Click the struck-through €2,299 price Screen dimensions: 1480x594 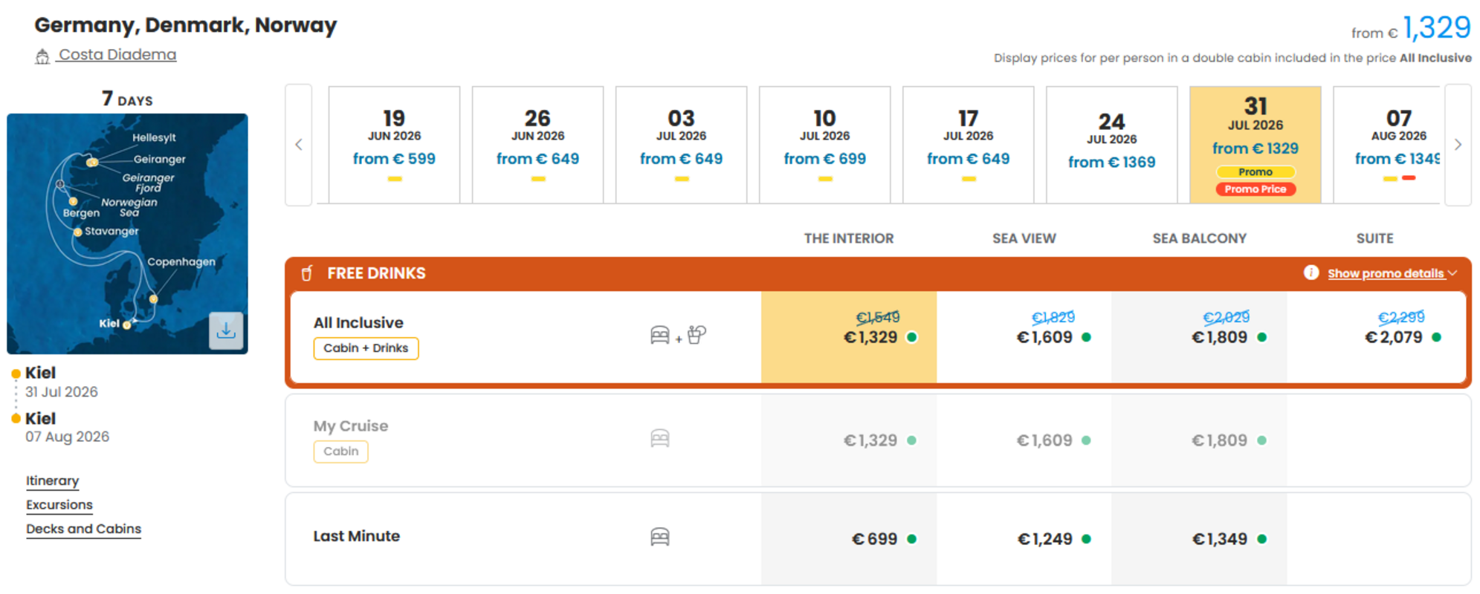click(1401, 318)
